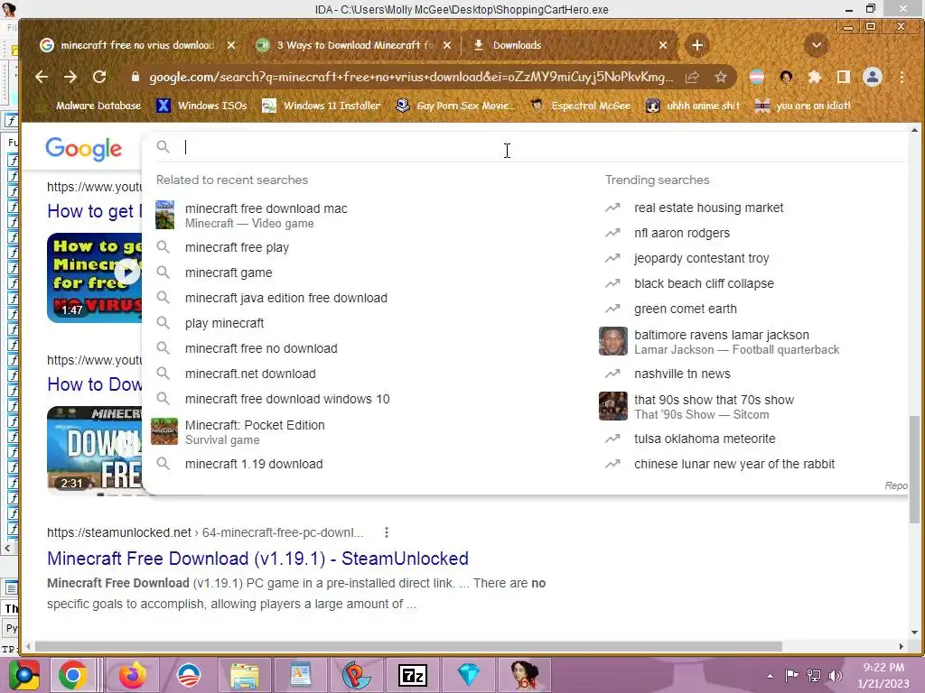Bookmark this page with the star icon
This screenshot has height=693, width=925.
click(720, 78)
